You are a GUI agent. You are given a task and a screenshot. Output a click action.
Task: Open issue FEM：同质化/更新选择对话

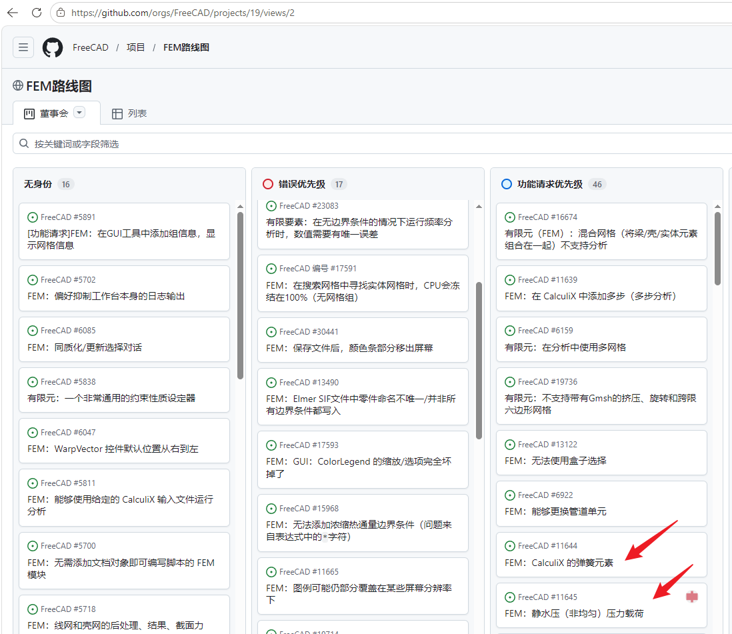click(85, 347)
